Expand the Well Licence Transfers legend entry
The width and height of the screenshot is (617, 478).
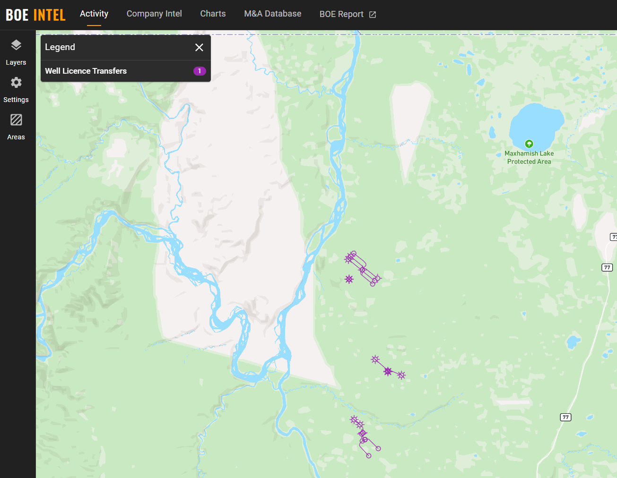click(86, 71)
